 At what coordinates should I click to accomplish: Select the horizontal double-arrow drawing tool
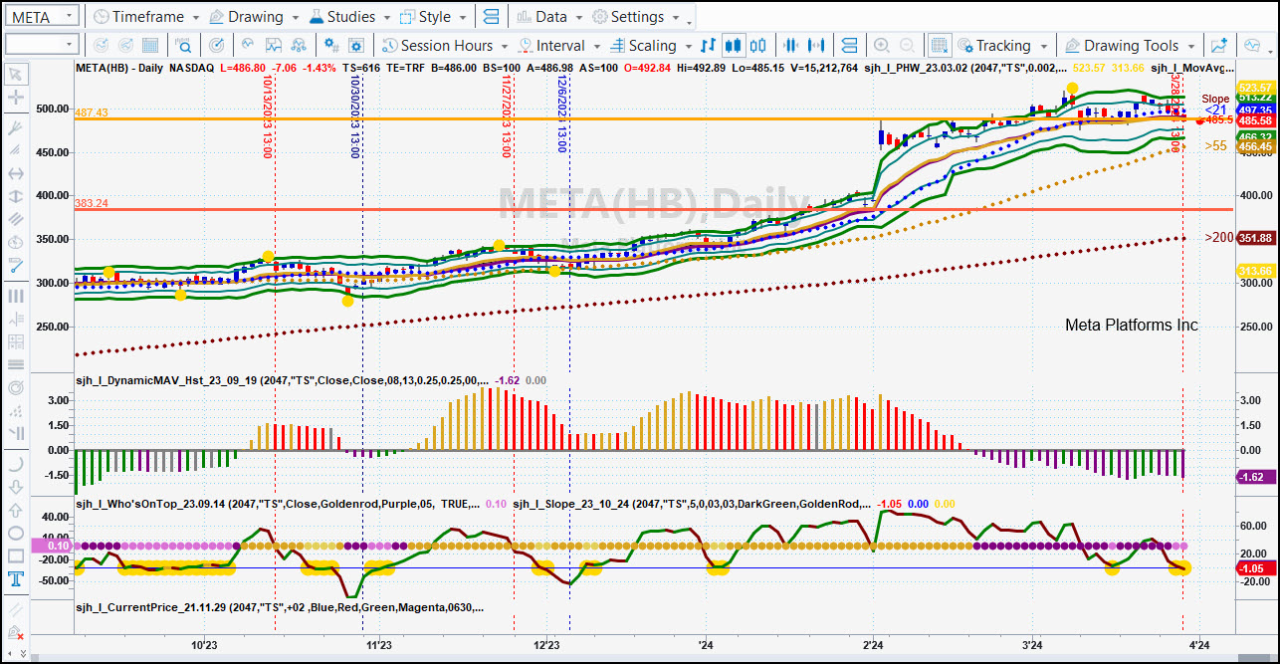(16, 172)
